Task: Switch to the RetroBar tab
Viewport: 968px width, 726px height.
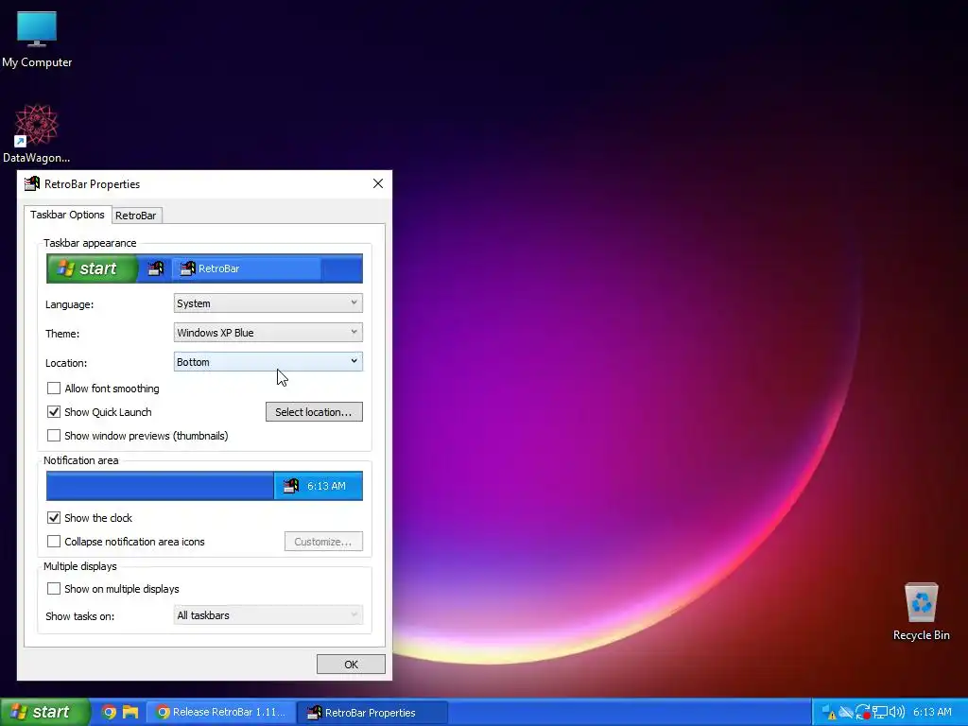Action: [x=136, y=216]
